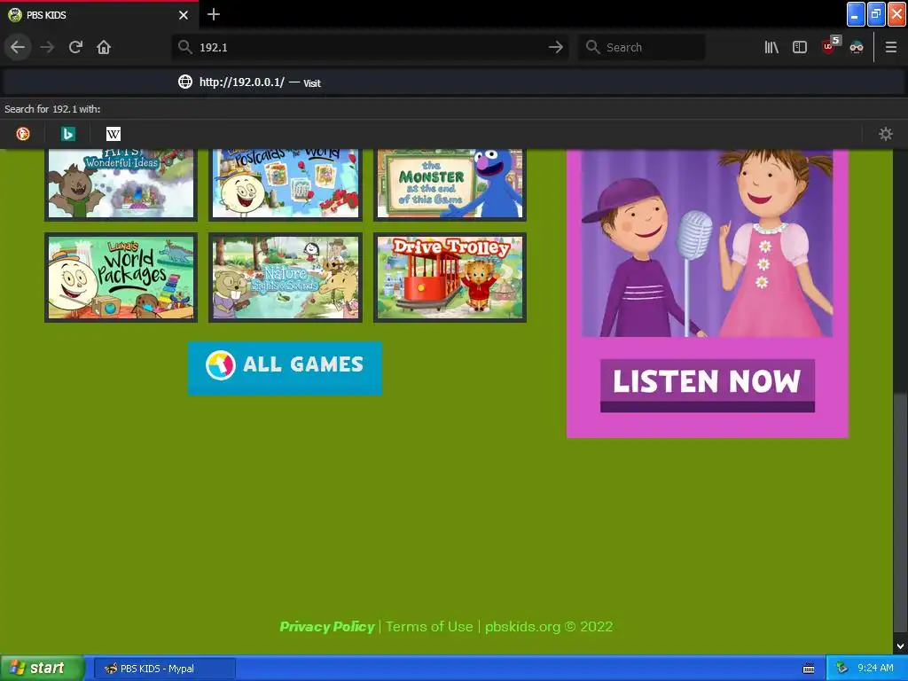Open the browser home page
The width and height of the screenshot is (908, 681).
(x=104, y=47)
